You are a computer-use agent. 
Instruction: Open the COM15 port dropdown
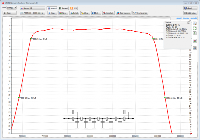(x=11, y=8)
